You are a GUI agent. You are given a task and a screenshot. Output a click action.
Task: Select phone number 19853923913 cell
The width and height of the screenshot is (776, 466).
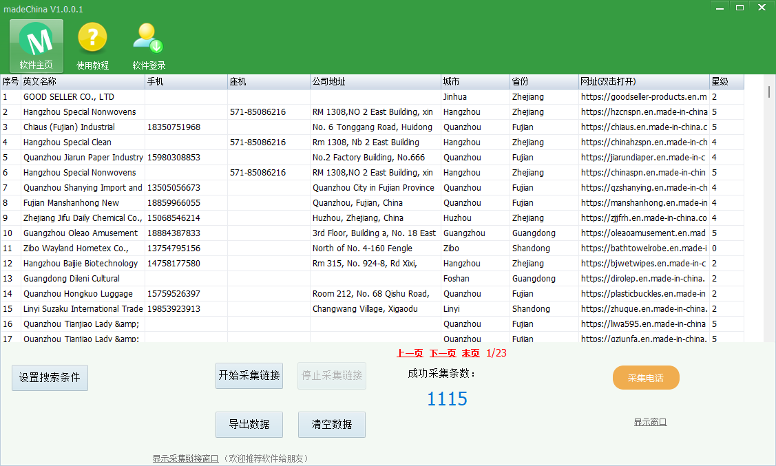pos(186,308)
